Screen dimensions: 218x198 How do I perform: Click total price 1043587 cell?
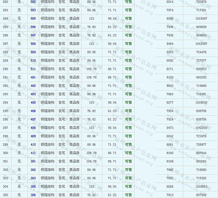point(201,44)
